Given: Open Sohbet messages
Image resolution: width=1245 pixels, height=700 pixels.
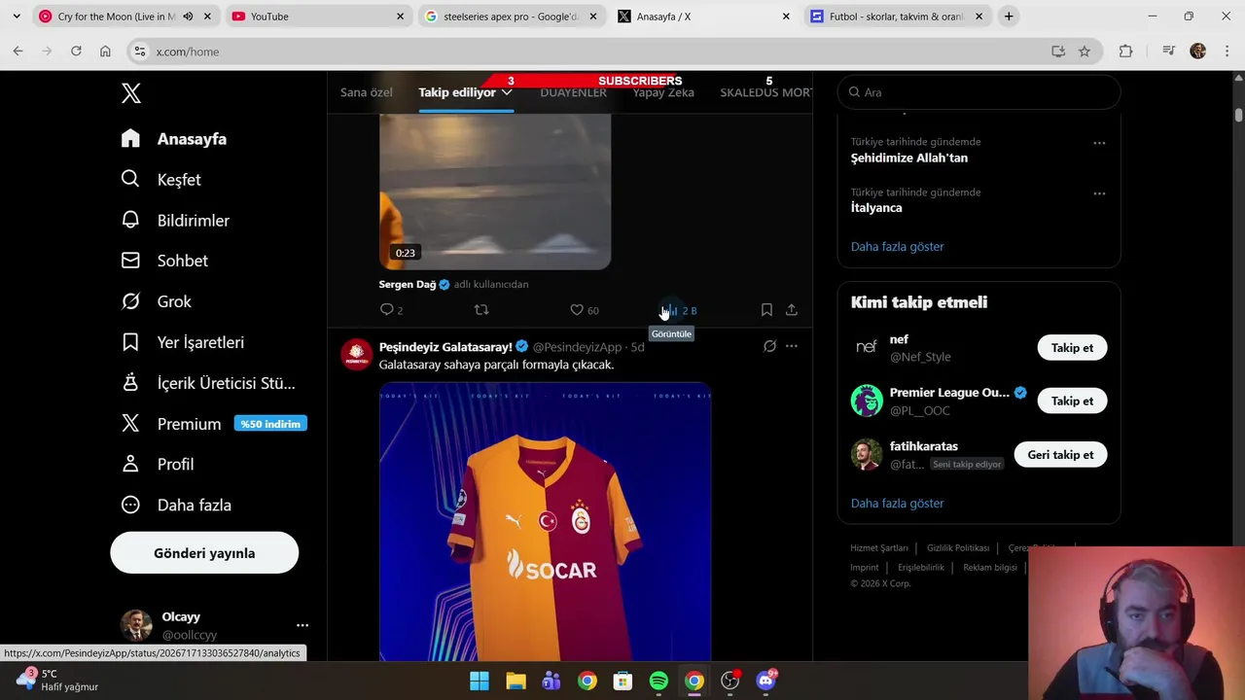Looking at the screenshot, I should (165, 261).
